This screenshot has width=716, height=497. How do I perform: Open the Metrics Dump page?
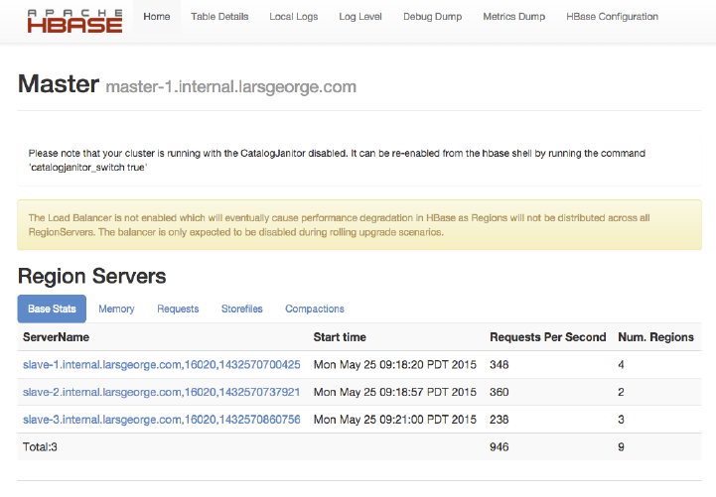click(x=514, y=17)
